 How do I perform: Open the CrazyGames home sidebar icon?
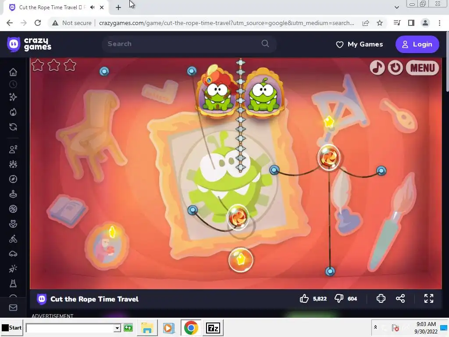pos(13,72)
